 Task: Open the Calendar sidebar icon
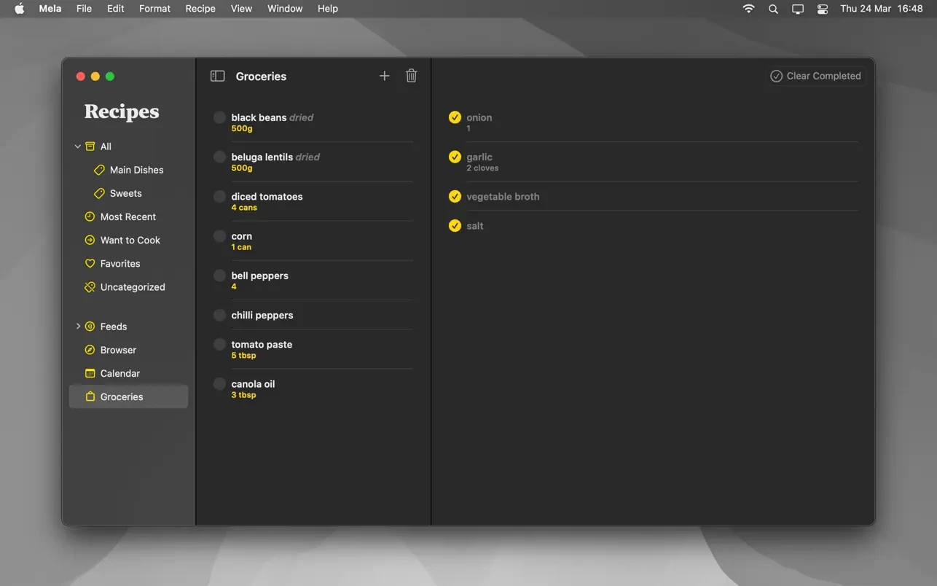pos(90,373)
